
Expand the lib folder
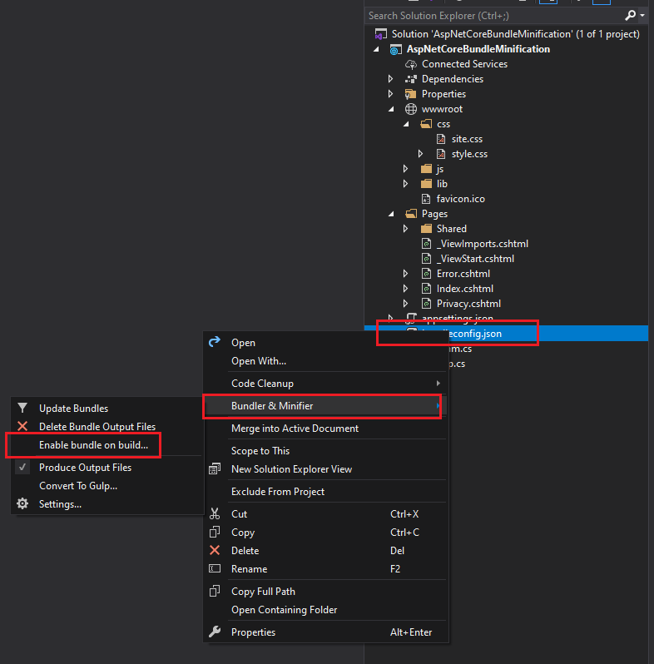click(x=405, y=184)
